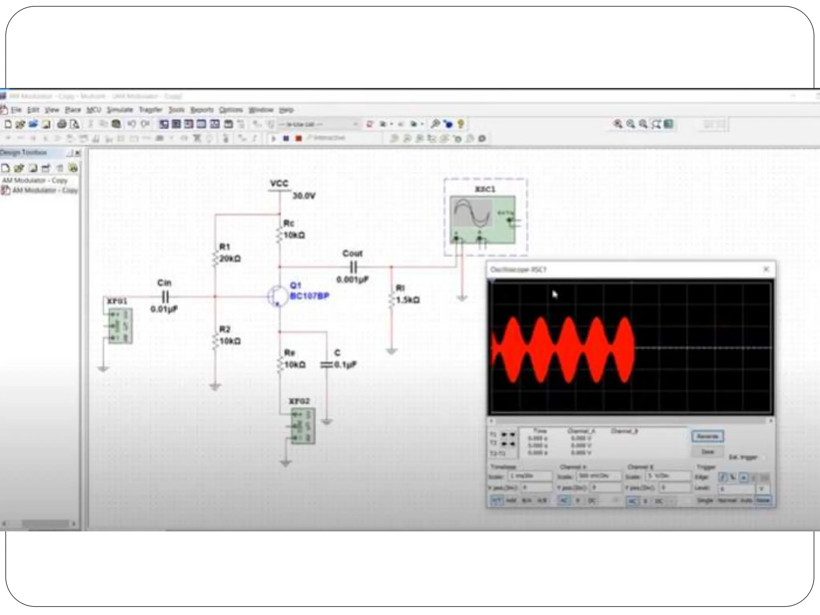Click the oscilloscope horizontal scrollbar

(630, 421)
